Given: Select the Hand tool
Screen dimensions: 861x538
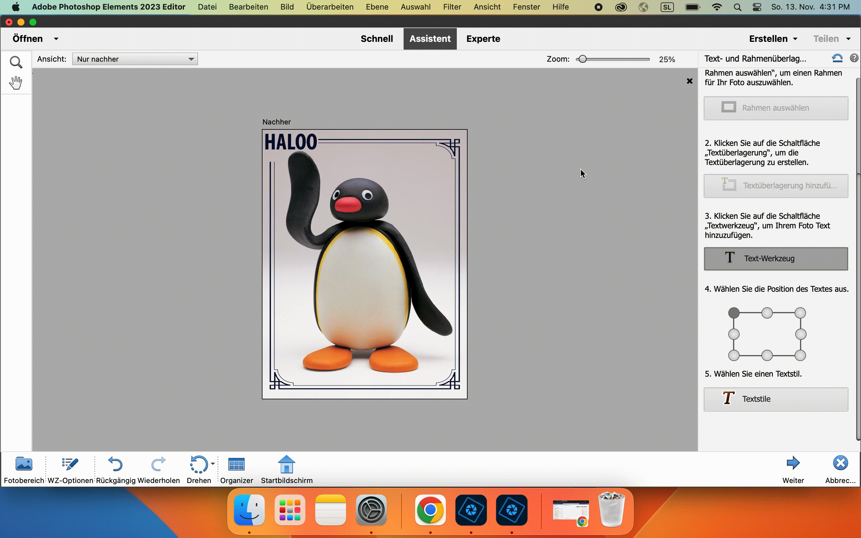Looking at the screenshot, I should [x=16, y=83].
